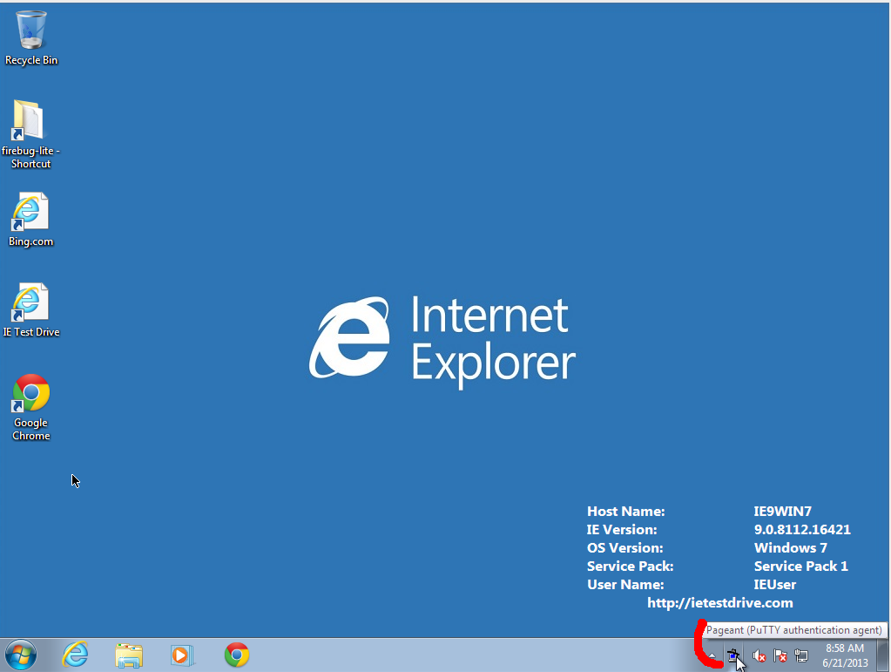Launch Internet Explorer from the taskbar
This screenshot has width=891, height=672.
(x=75, y=655)
